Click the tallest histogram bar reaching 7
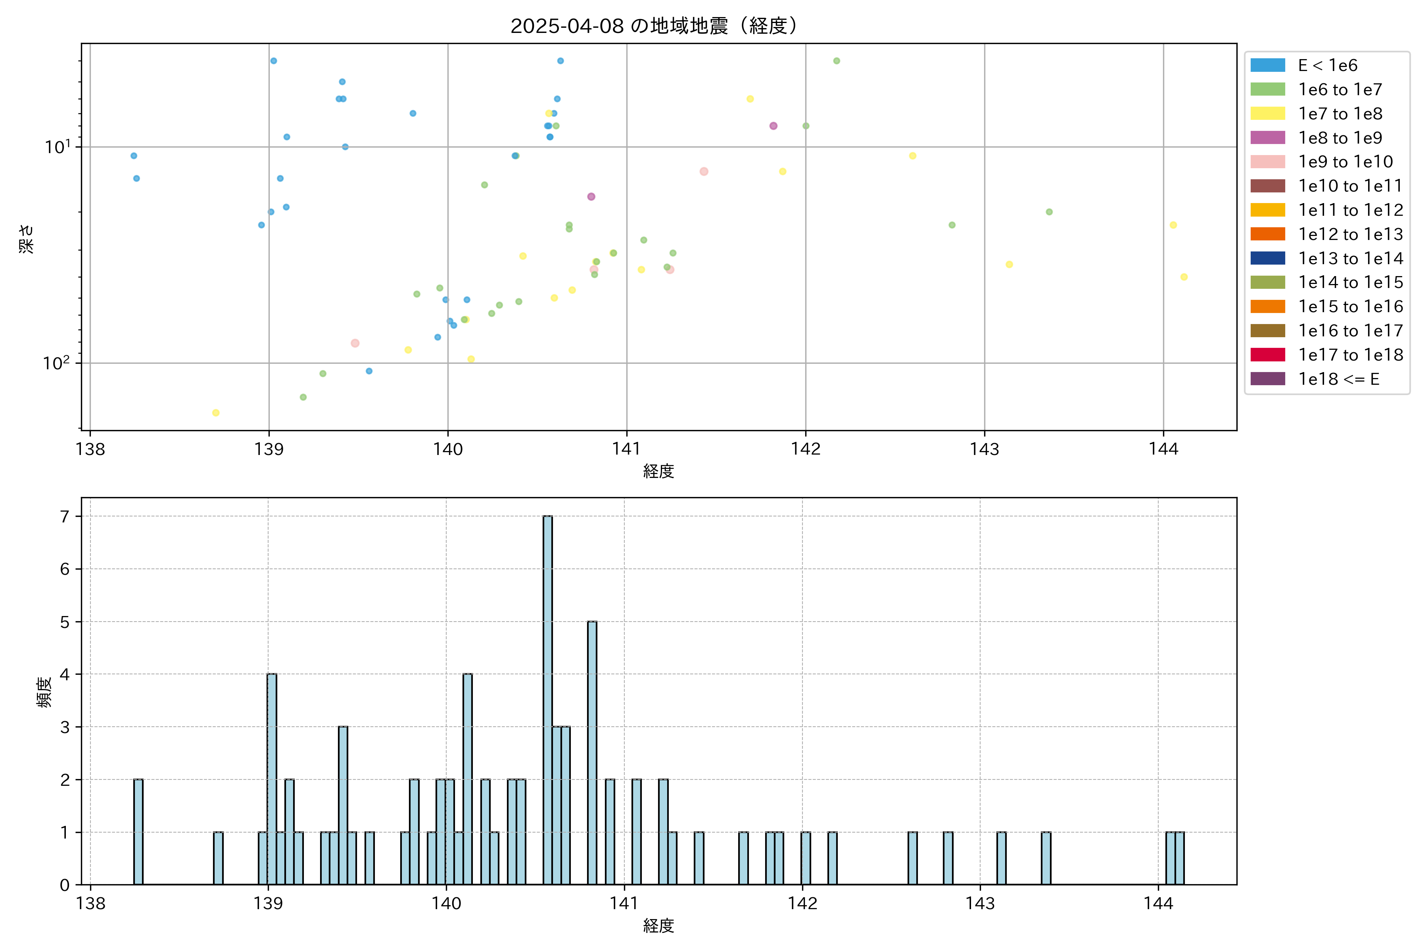The image size is (1428, 952). 548,698
